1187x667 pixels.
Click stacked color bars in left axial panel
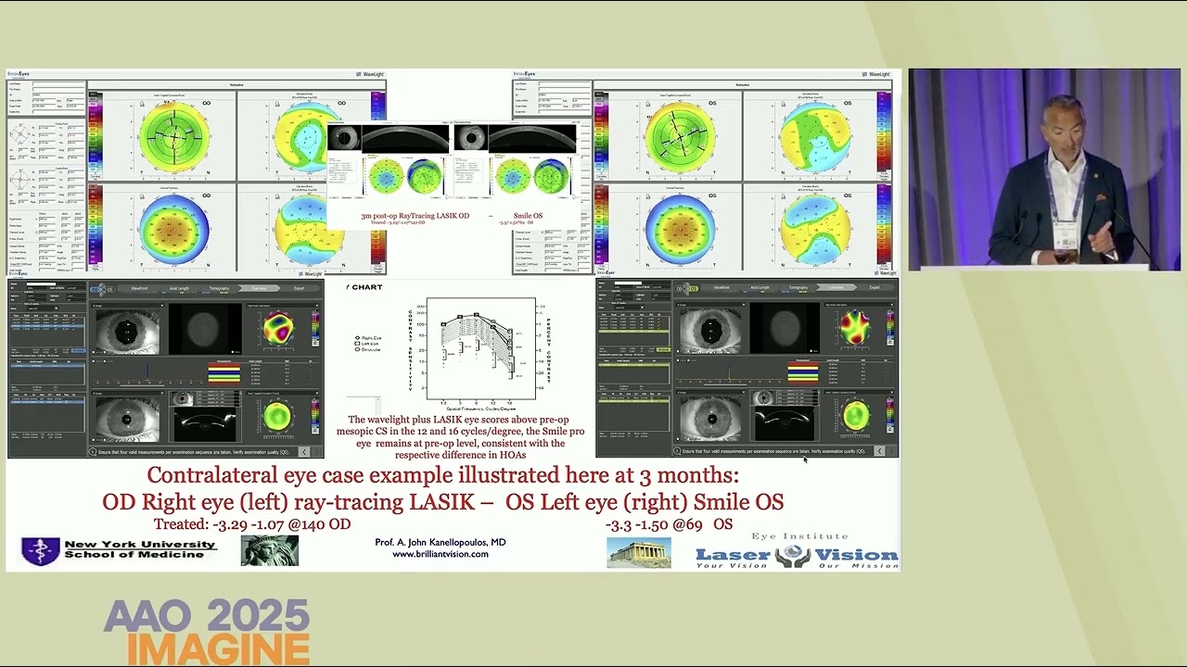(x=224, y=374)
